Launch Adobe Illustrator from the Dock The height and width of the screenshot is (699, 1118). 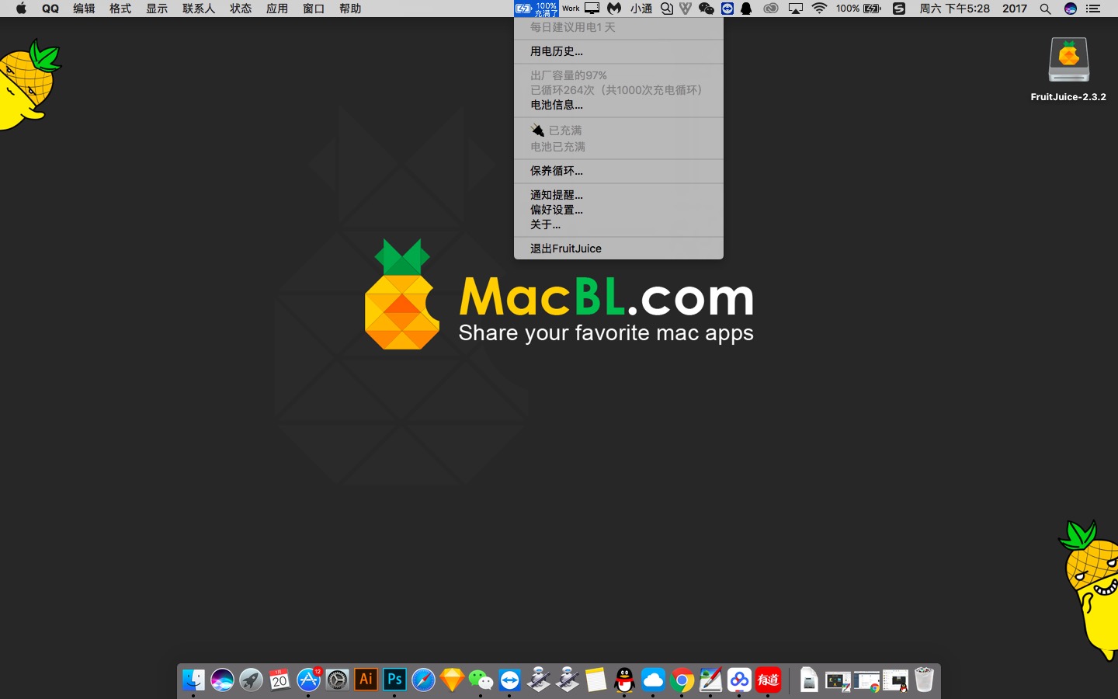(x=366, y=680)
